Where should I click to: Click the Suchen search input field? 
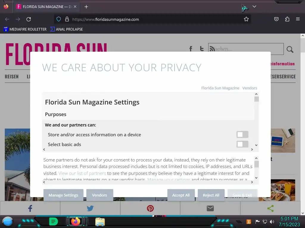[246, 49]
